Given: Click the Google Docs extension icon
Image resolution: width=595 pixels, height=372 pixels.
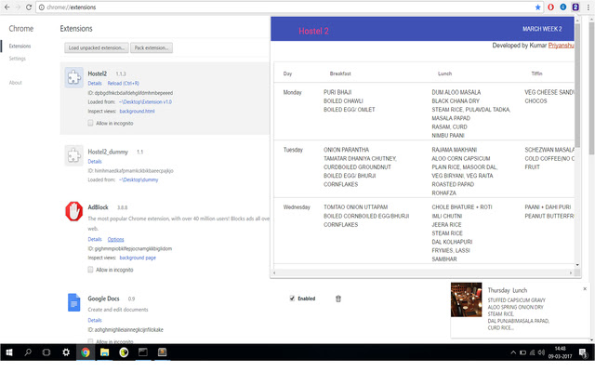Looking at the screenshot, I should pos(74,302).
